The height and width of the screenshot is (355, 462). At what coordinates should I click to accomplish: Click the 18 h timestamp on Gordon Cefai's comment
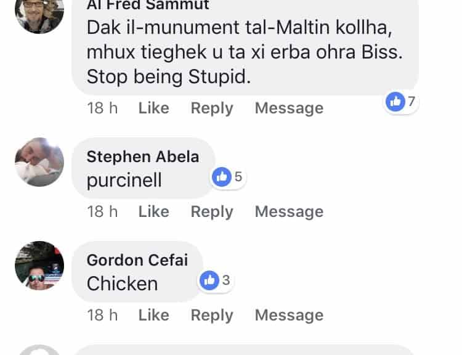click(x=102, y=315)
